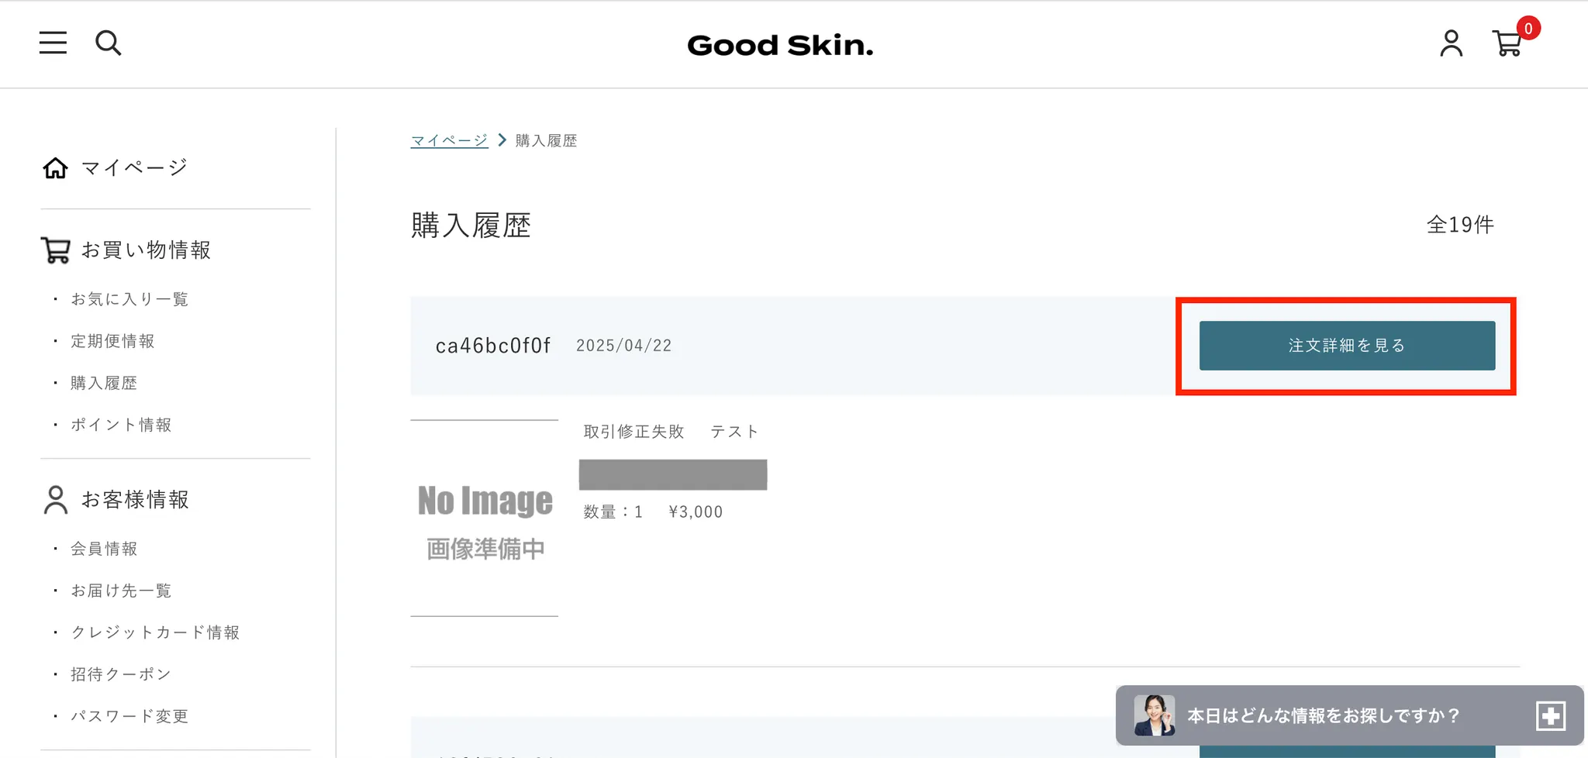Click the home icon beside マイページ
The image size is (1588, 758).
(55, 167)
